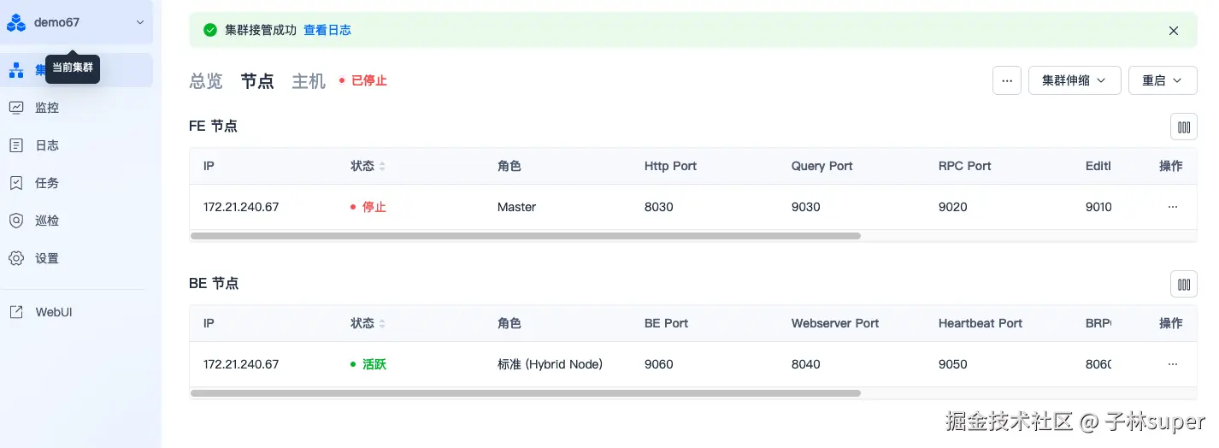Click the 设置 gear icon

[16, 258]
